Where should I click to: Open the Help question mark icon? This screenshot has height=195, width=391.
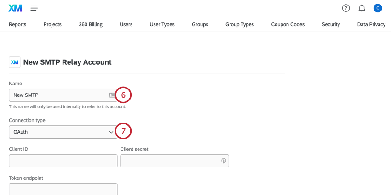pyautogui.click(x=346, y=8)
